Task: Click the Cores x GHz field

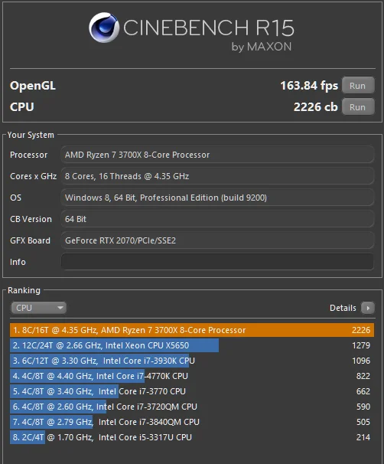Action: click(217, 176)
